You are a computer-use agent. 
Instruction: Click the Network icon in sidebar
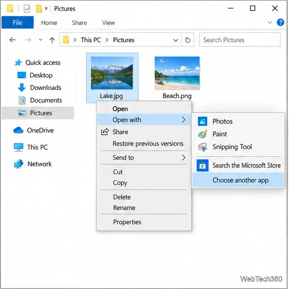[x=18, y=164]
